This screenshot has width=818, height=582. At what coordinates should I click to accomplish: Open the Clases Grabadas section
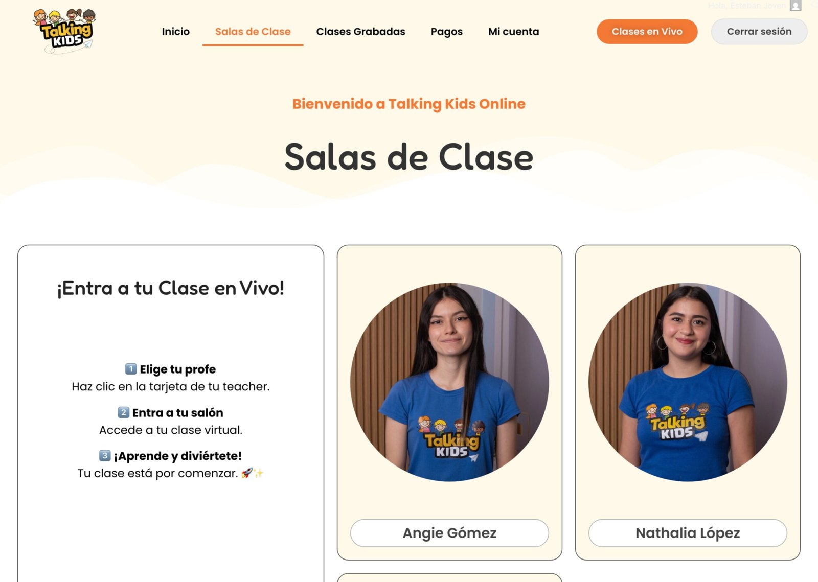coord(360,32)
